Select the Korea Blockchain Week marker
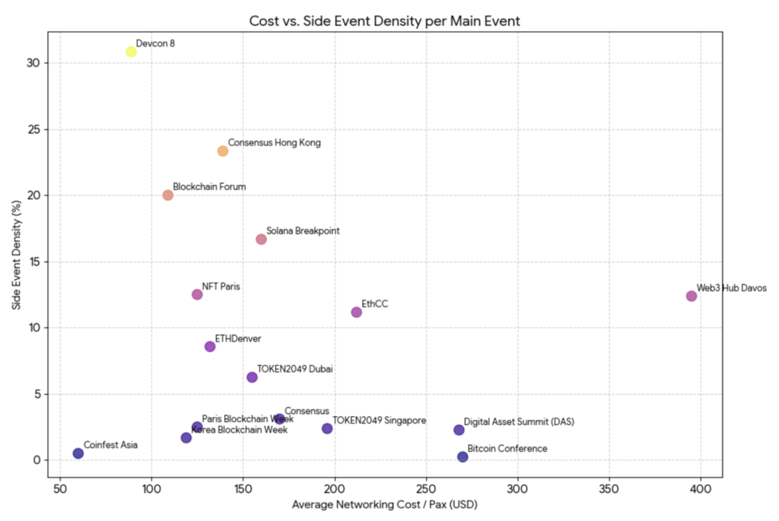 [186, 437]
